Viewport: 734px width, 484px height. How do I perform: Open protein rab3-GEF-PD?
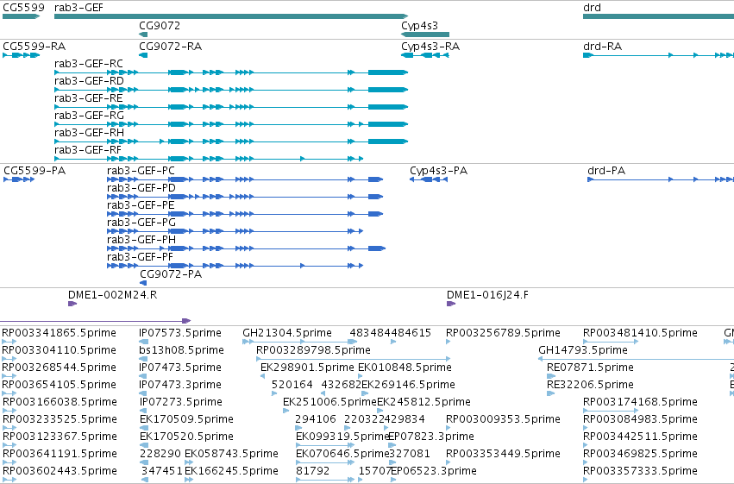tap(141, 188)
